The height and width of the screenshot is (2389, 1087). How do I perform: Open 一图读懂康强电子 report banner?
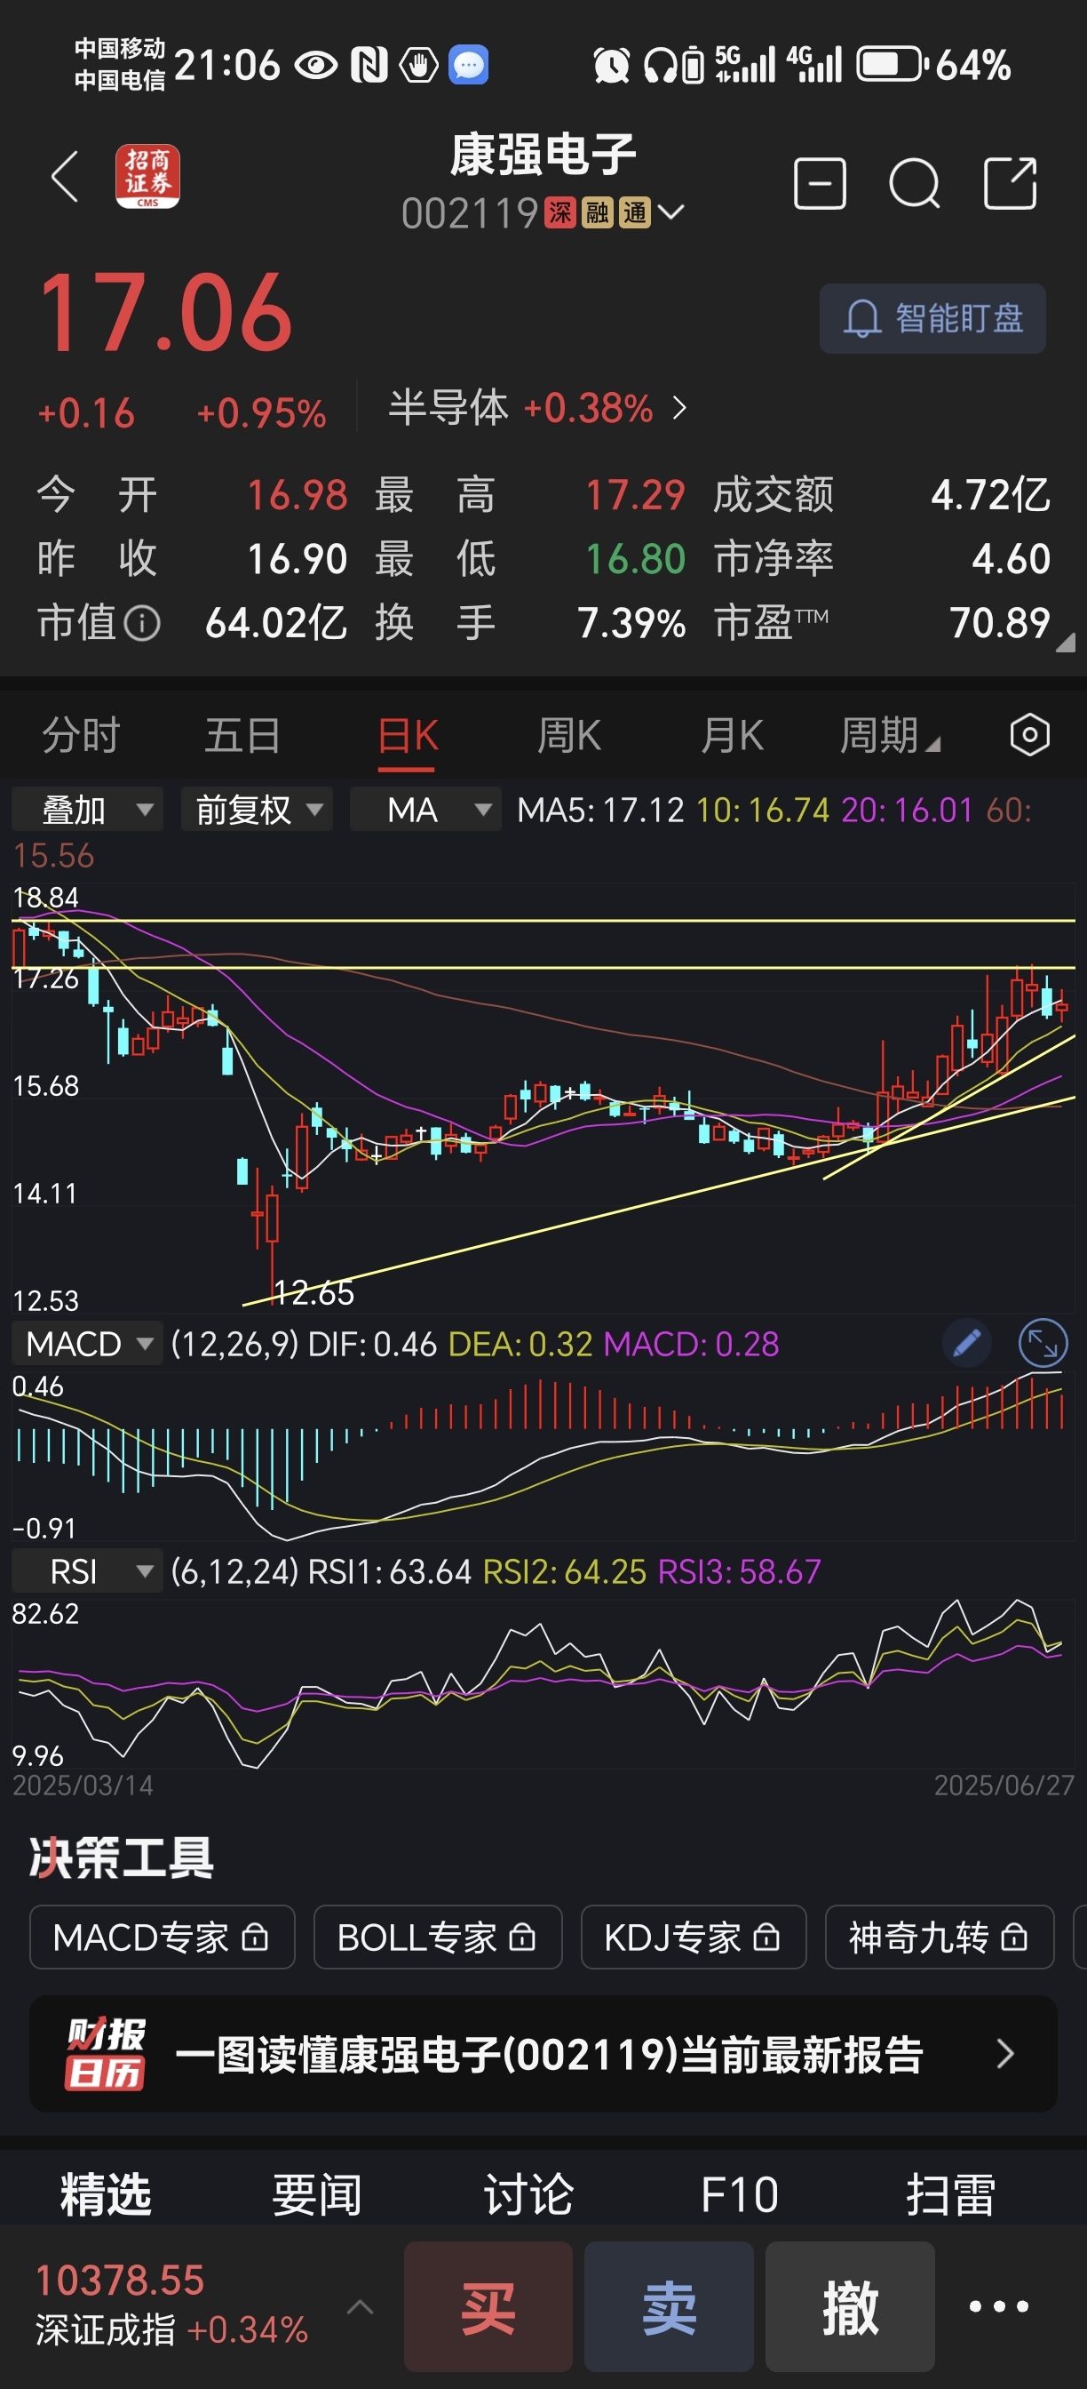coord(543,2054)
